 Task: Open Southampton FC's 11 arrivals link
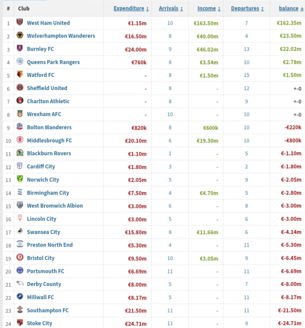(170, 311)
